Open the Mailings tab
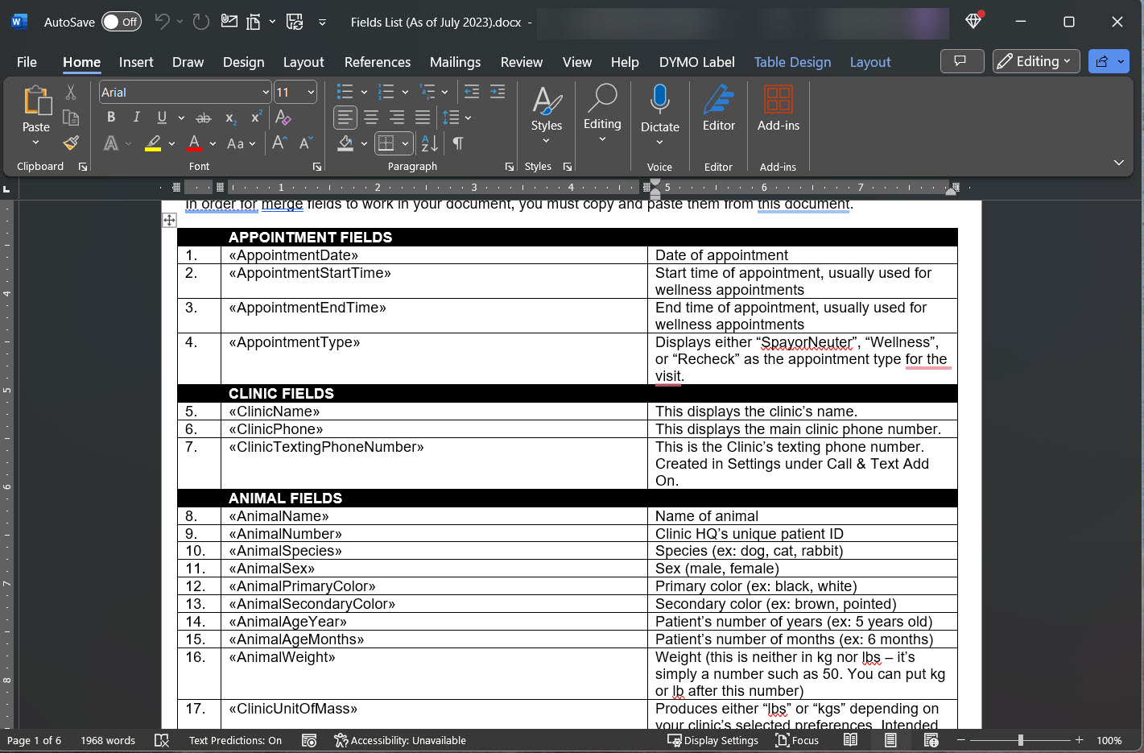This screenshot has height=753, width=1144. (455, 62)
